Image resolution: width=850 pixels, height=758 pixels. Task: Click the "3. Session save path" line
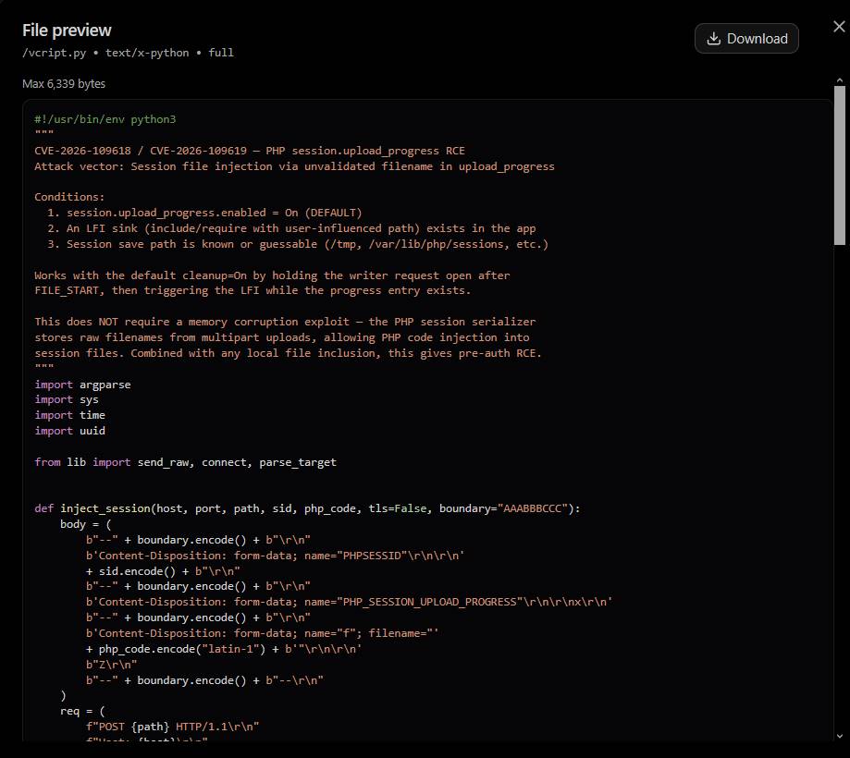298,244
